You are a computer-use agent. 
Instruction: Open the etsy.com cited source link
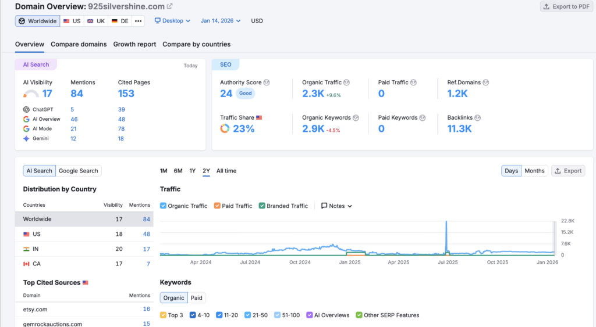(35, 310)
